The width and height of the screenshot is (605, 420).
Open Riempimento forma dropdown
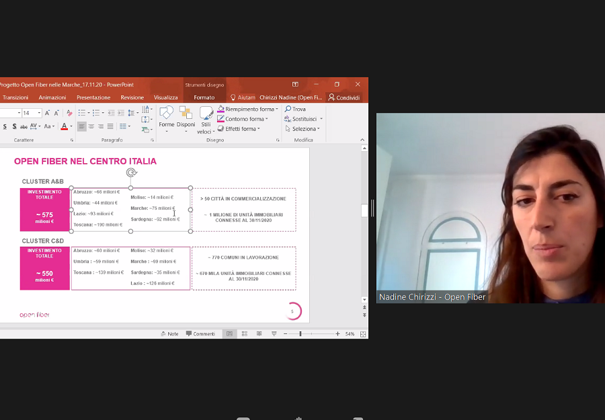(x=247, y=109)
